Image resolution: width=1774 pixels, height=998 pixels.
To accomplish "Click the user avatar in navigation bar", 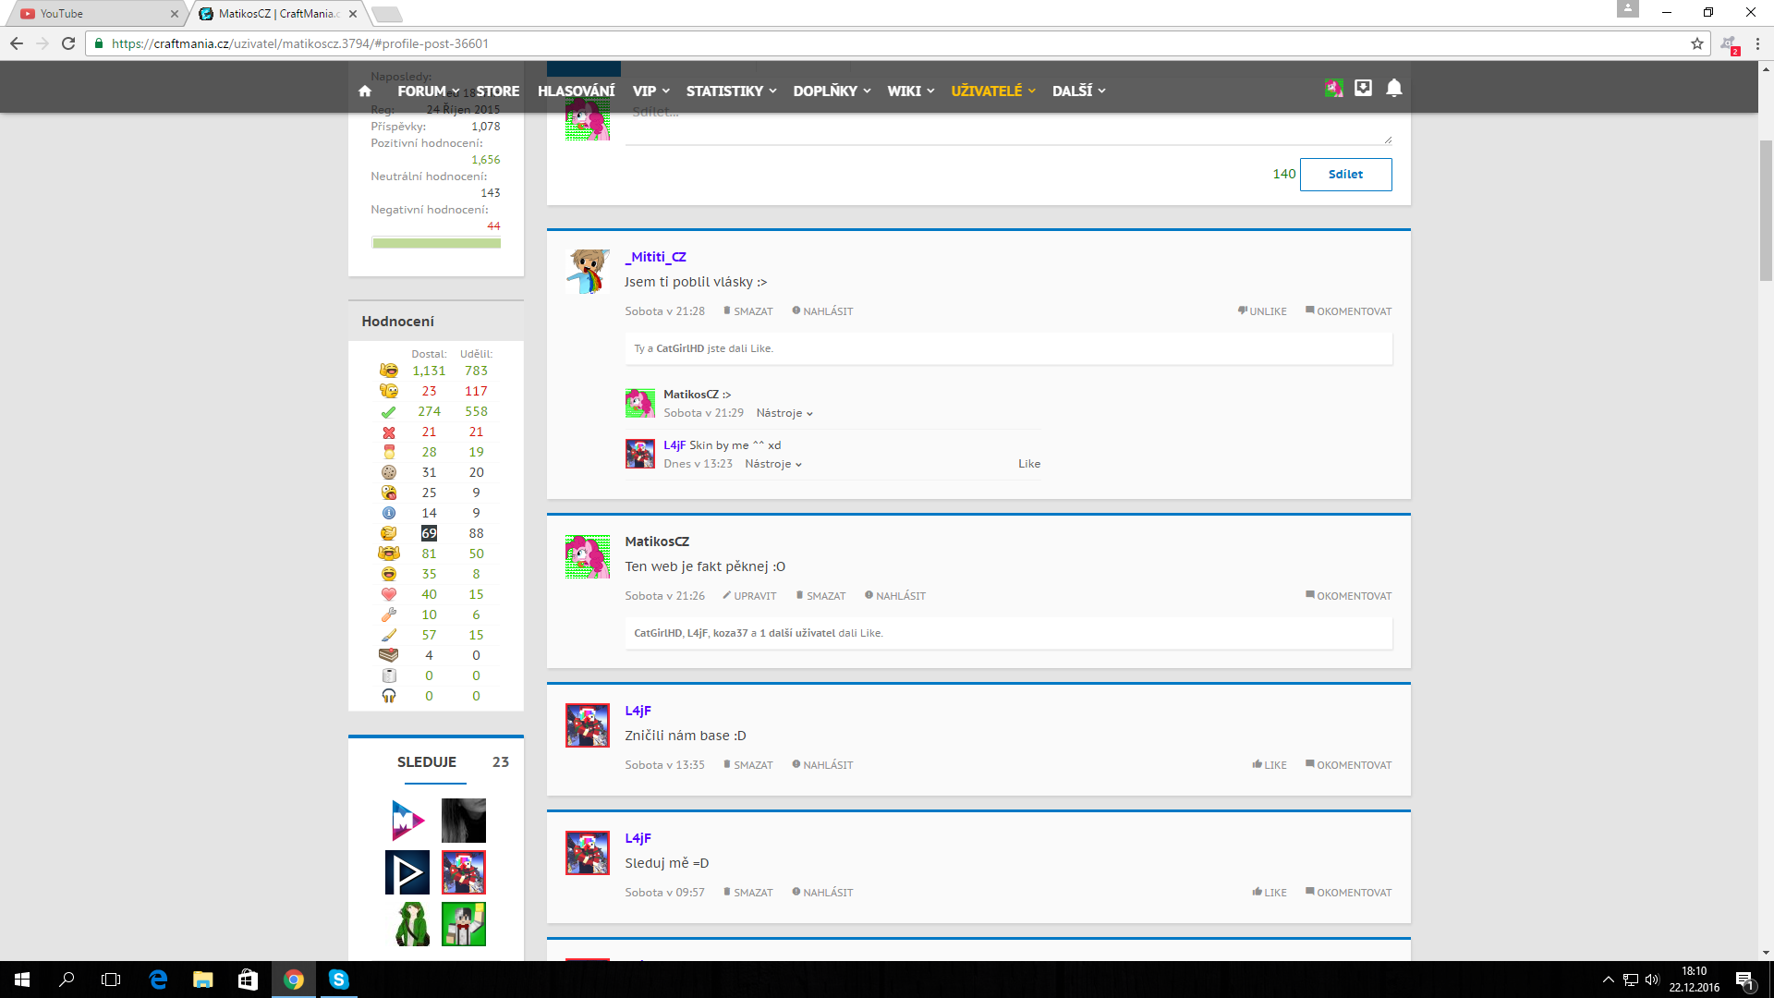I will point(1333,88).
